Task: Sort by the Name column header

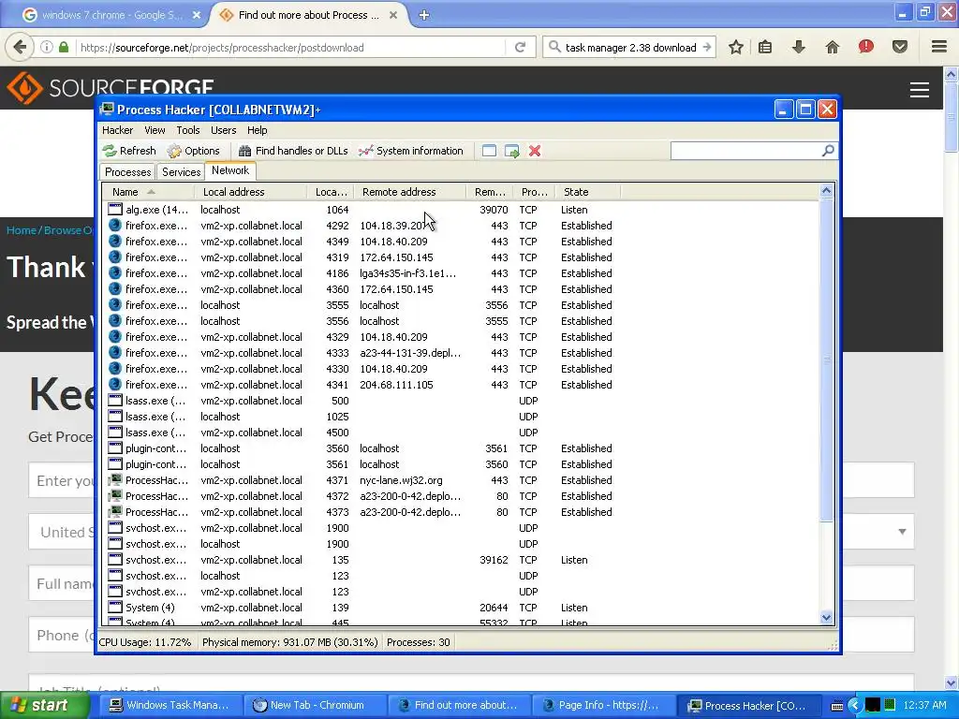Action: coord(149,192)
